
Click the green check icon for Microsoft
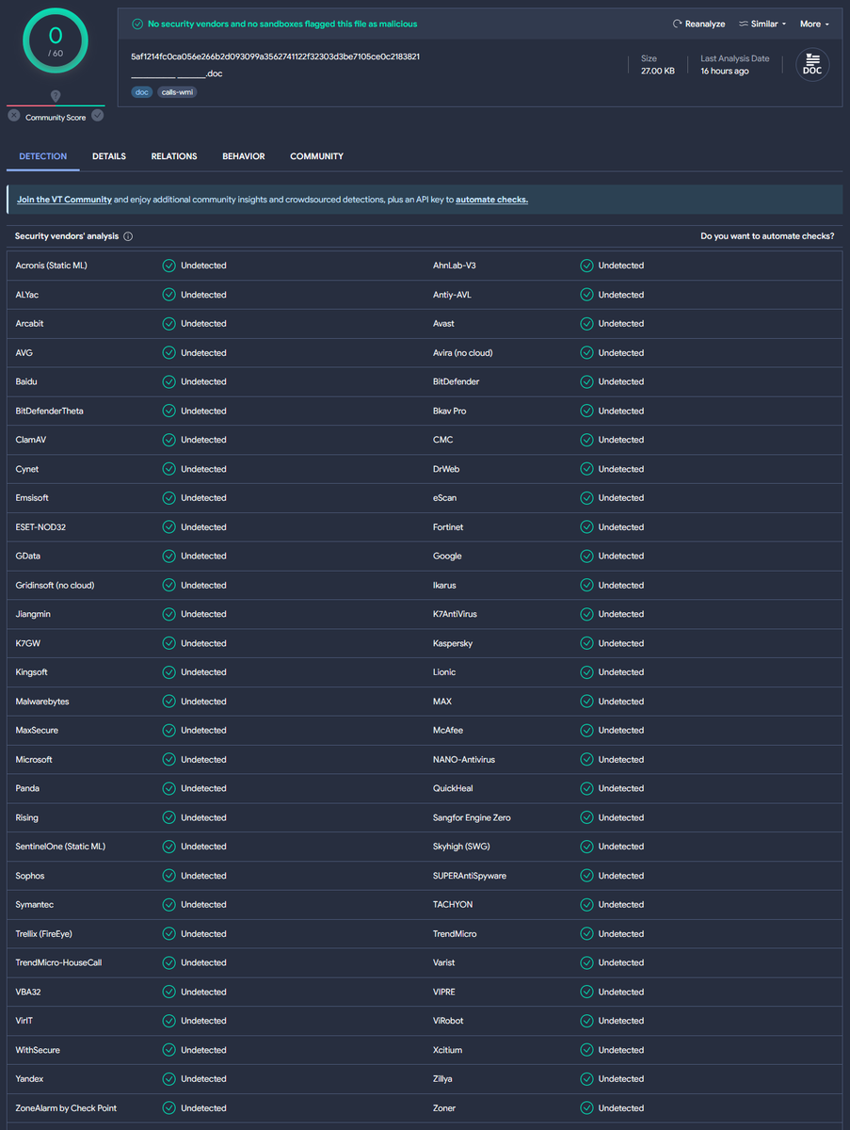(169, 759)
